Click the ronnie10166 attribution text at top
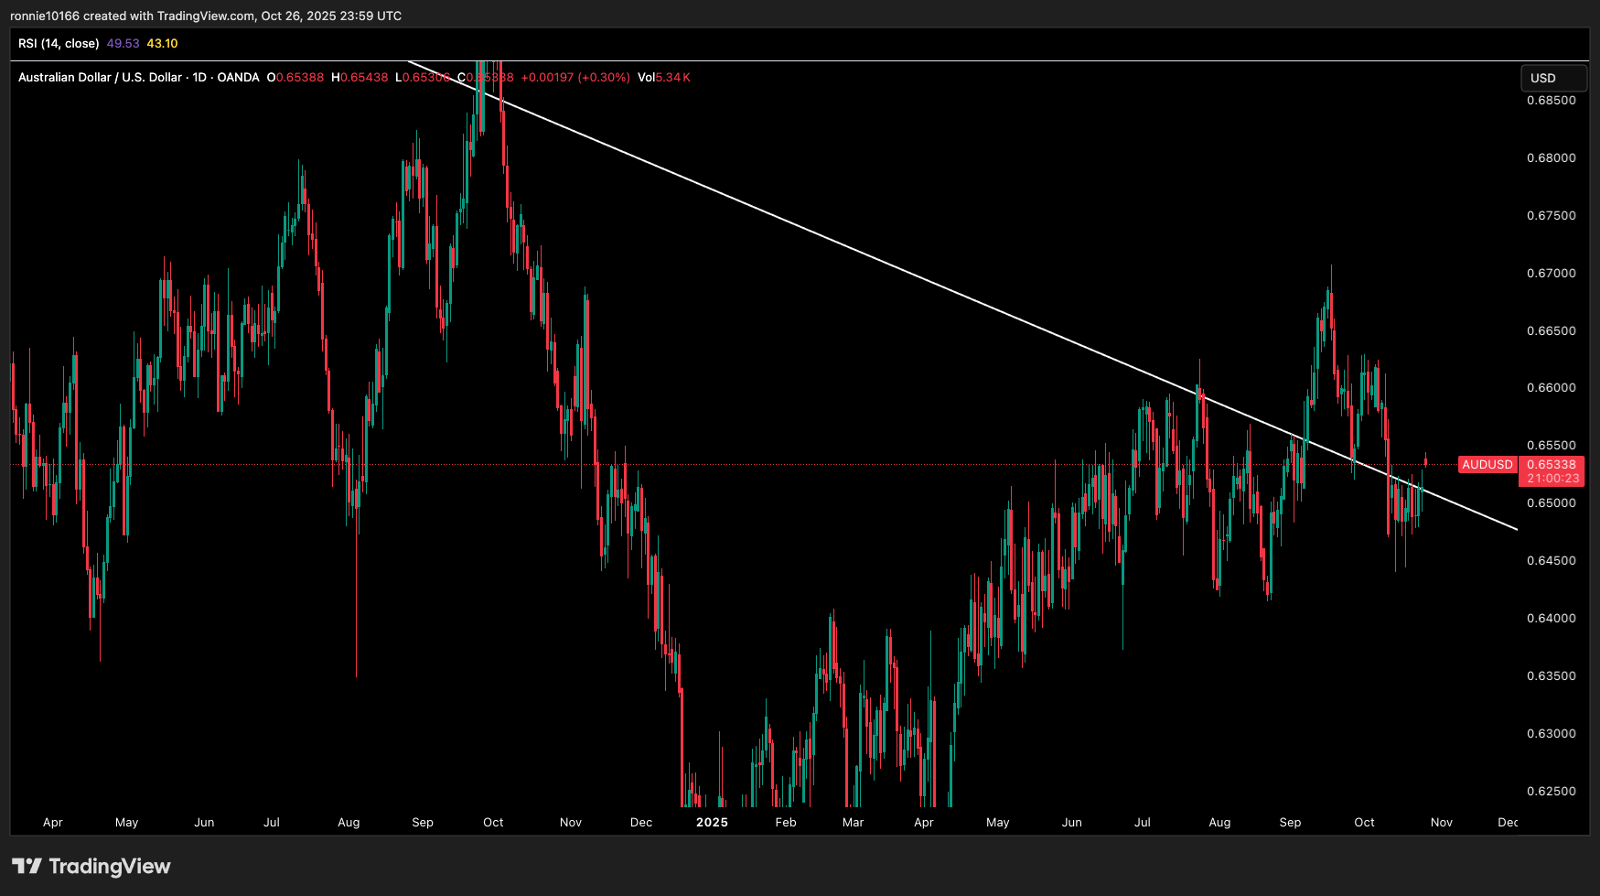 click(43, 16)
